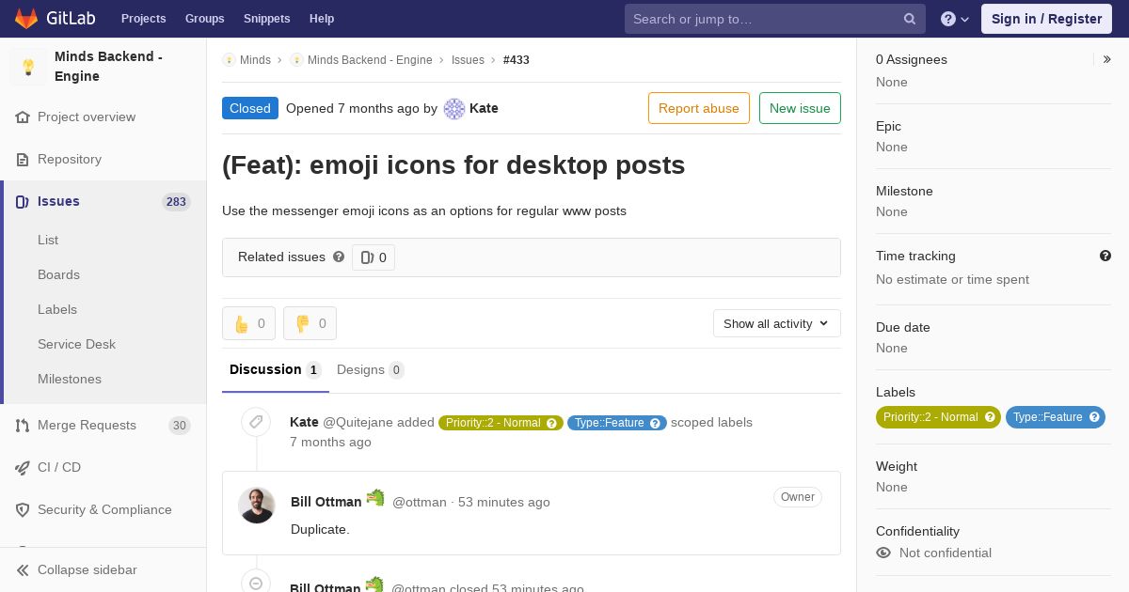Open the Milestones sidebar item

70,379
